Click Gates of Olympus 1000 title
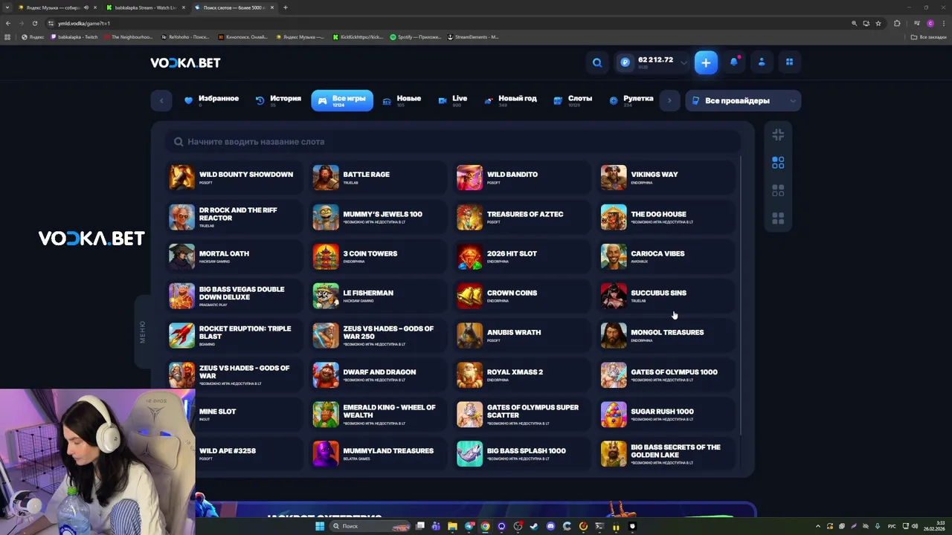The image size is (952, 535). tap(674, 372)
